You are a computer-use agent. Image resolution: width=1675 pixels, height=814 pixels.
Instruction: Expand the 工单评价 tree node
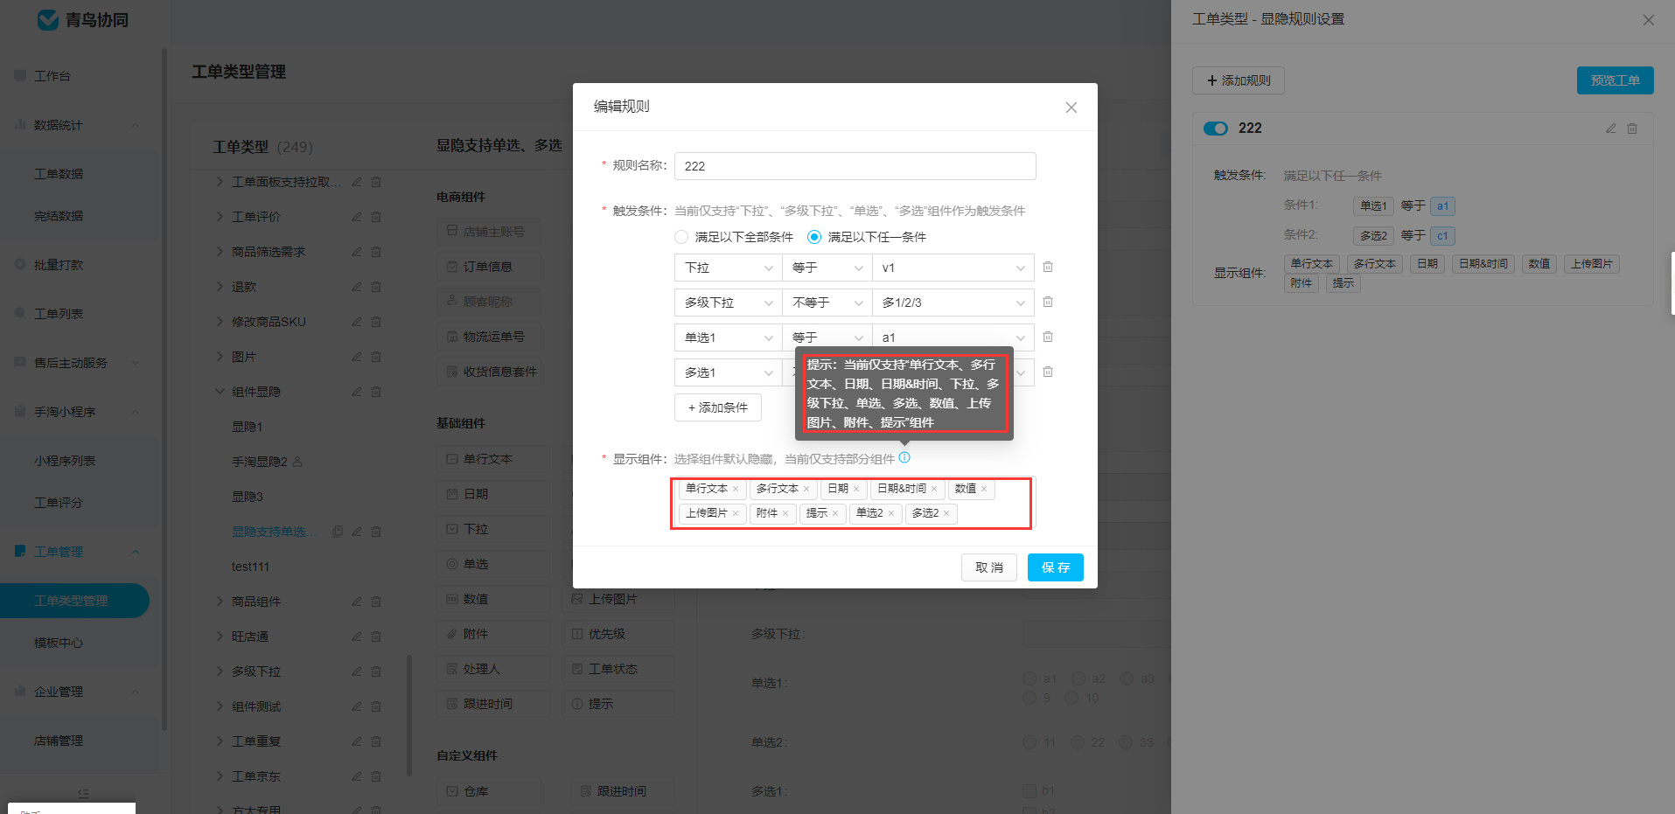tap(220, 217)
